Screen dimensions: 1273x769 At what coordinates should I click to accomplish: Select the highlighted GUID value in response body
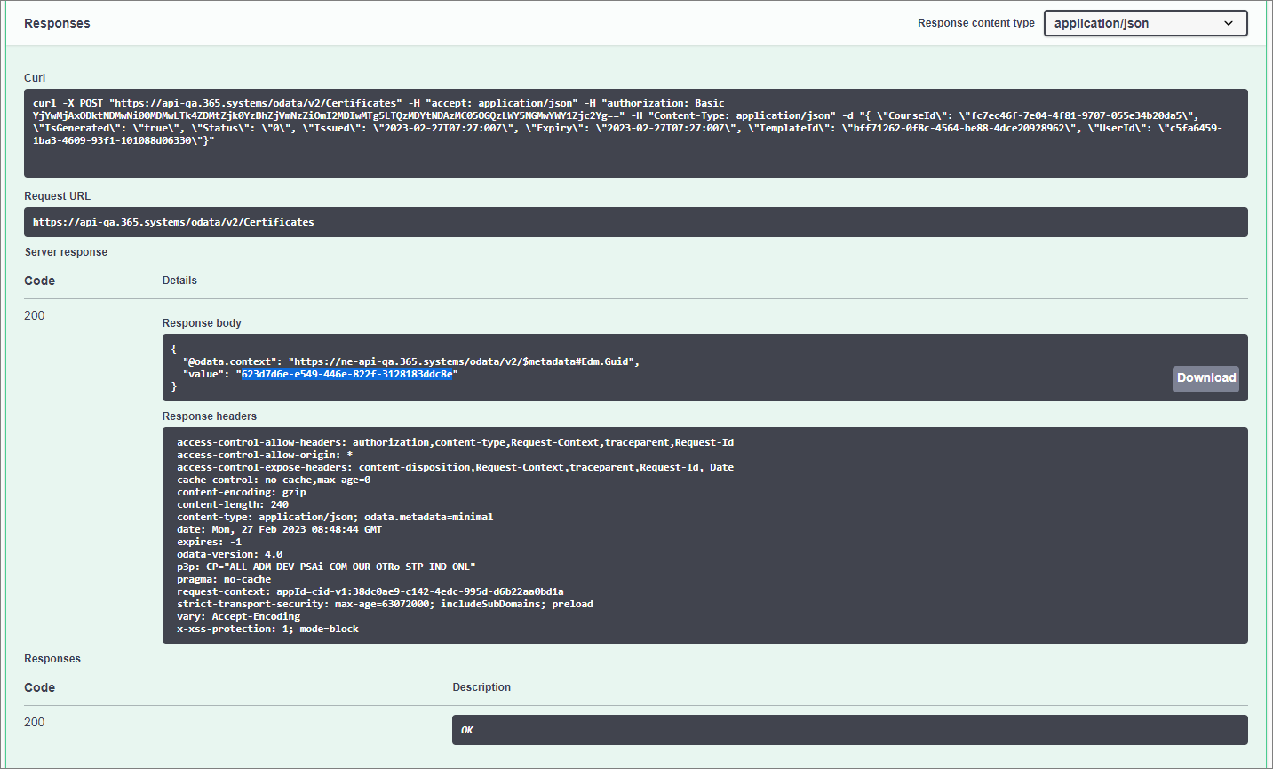348,374
